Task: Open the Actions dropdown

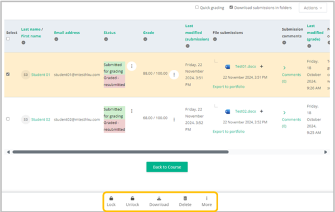Action: coord(313,8)
